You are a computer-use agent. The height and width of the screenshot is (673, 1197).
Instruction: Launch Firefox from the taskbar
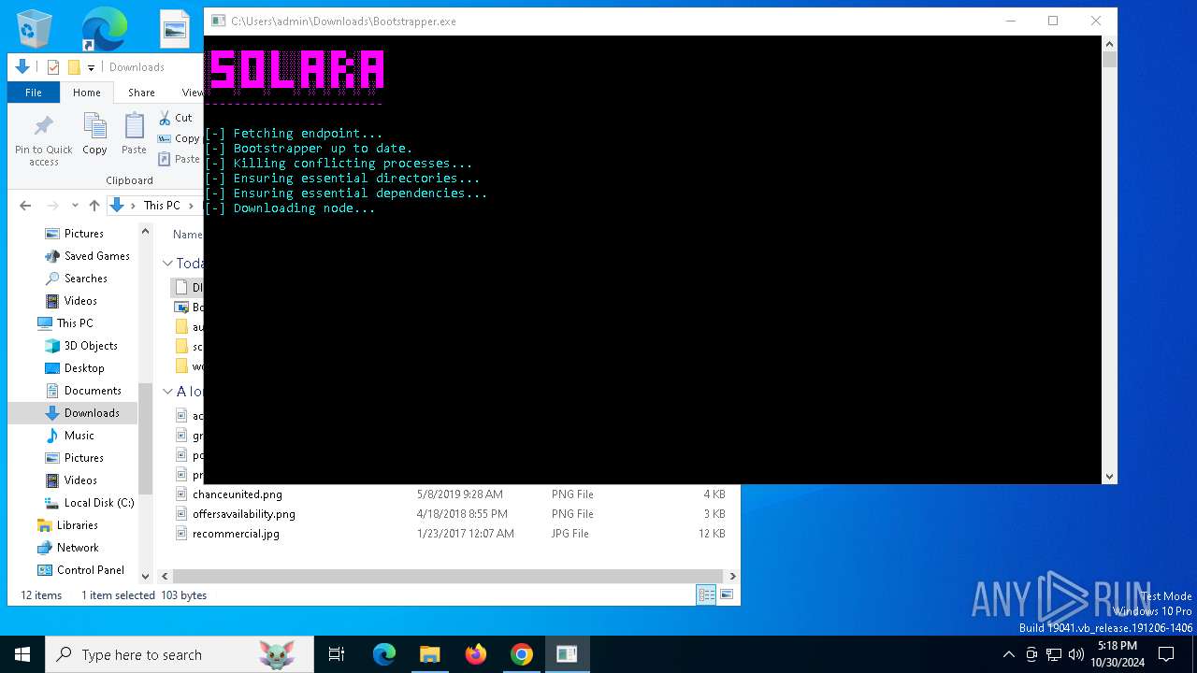[x=476, y=654]
